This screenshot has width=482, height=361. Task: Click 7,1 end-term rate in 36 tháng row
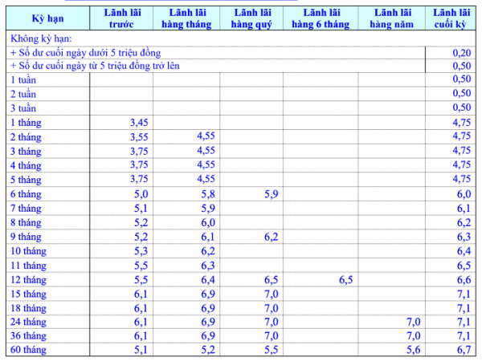point(464,335)
